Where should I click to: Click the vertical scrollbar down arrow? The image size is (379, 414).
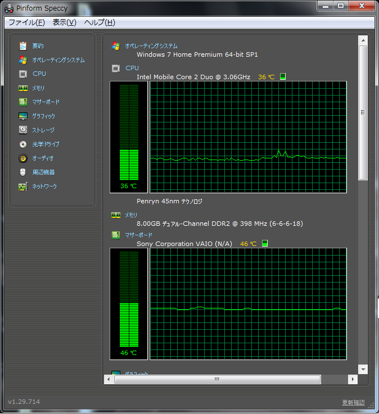point(363,370)
